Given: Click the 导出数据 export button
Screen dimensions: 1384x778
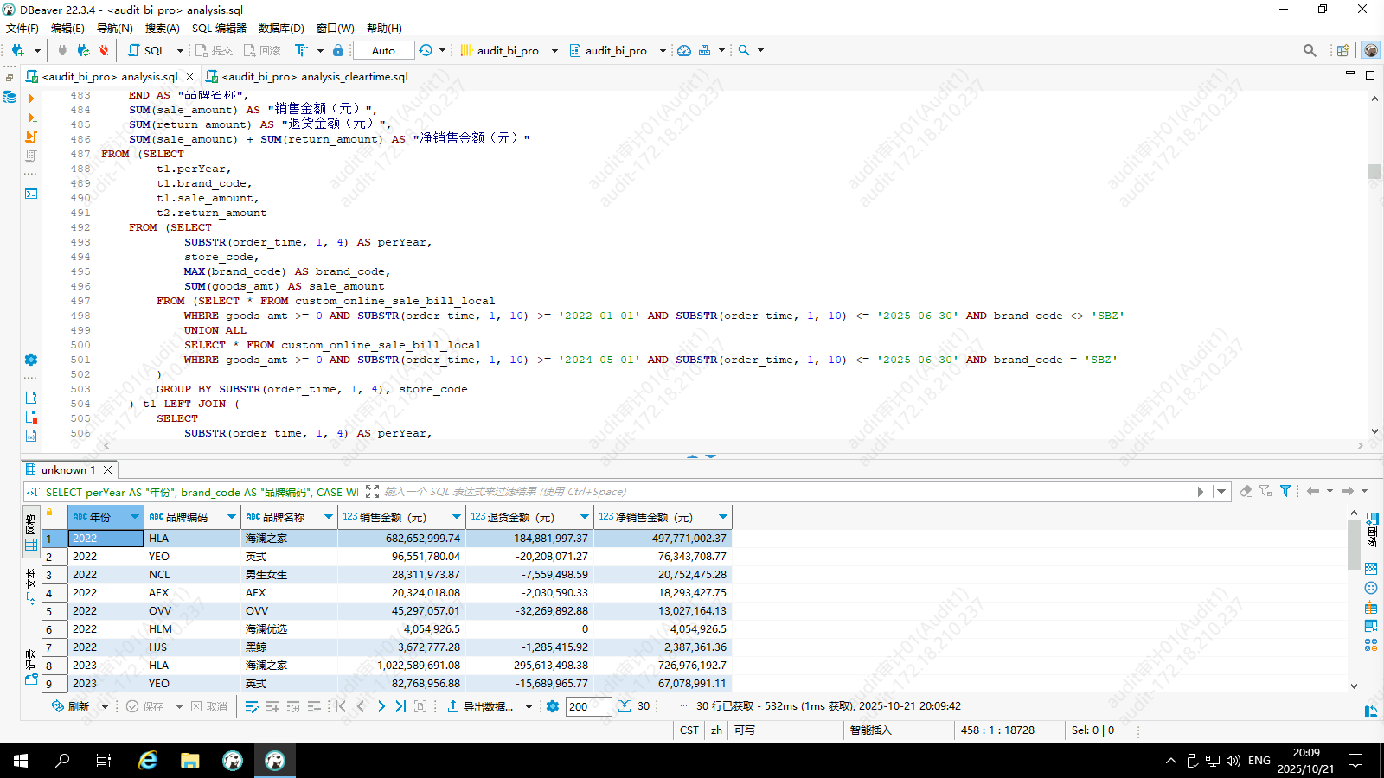Looking at the screenshot, I should pyautogui.click(x=480, y=706).
